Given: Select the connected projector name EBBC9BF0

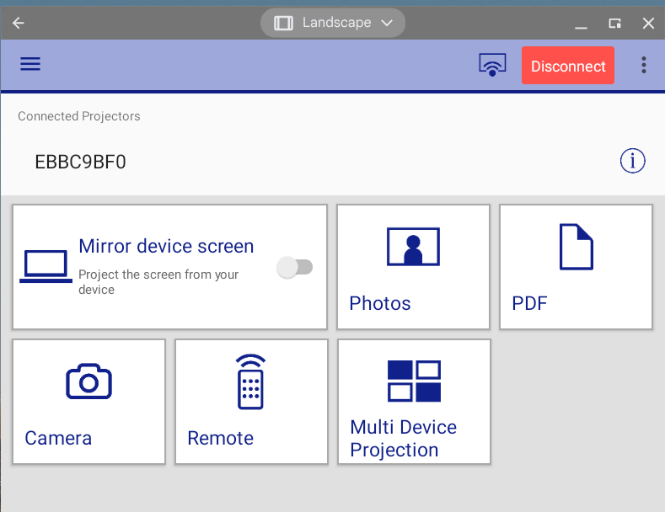Looking at the screenshot, I should 80,162.
